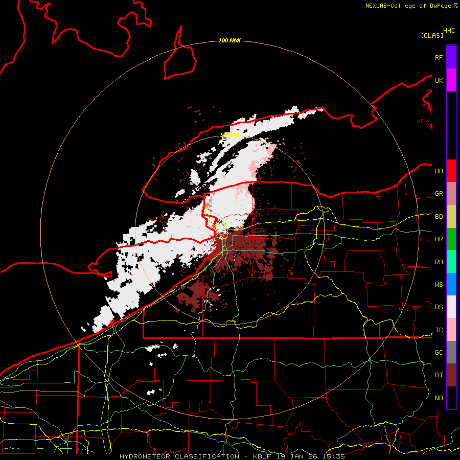Image resolution: width=460 pixels, height=460 pixels.
Task: Click the HYDROMETEOR CLASSIFICATION caption text
Action: [179, 456]
